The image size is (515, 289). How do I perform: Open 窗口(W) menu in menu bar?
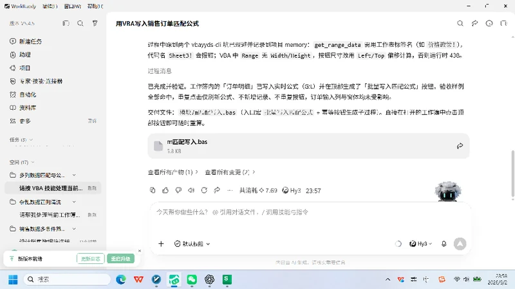pos(73,6)
